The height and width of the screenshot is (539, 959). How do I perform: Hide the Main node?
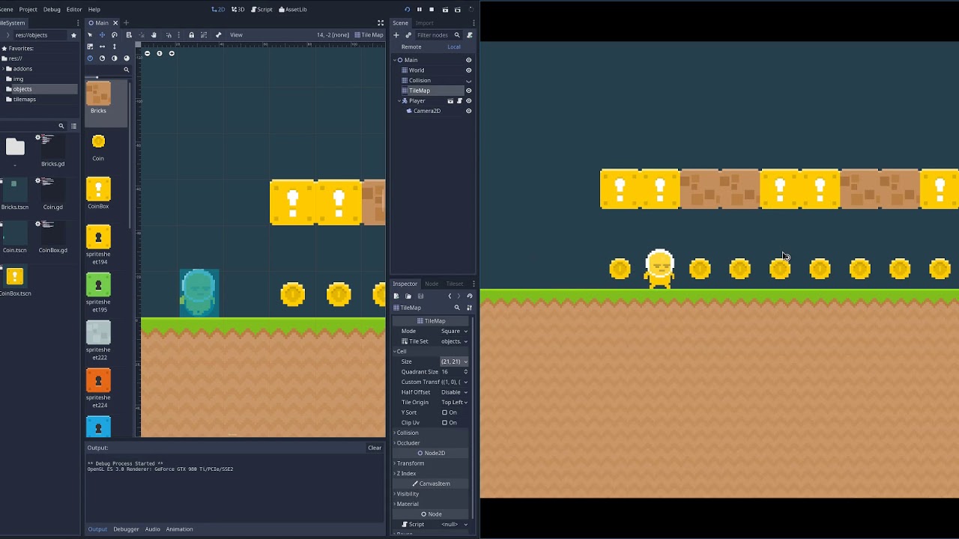tap(469, 60)
